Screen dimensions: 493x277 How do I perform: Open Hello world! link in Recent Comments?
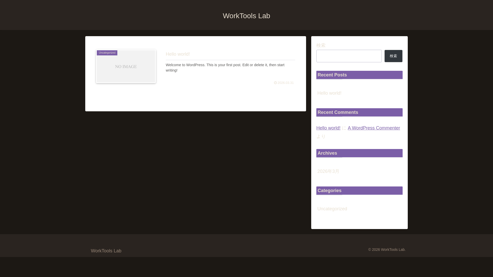pos(328,128)
